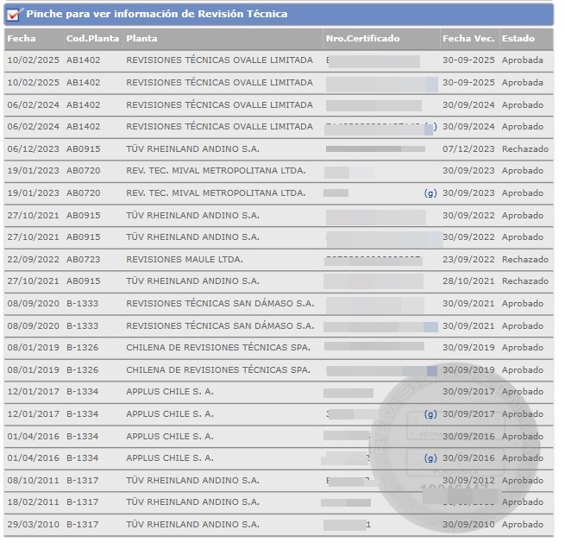Open the (g) link in the 01/04/2016 row

pyautogui.click(x=430, y=458)
